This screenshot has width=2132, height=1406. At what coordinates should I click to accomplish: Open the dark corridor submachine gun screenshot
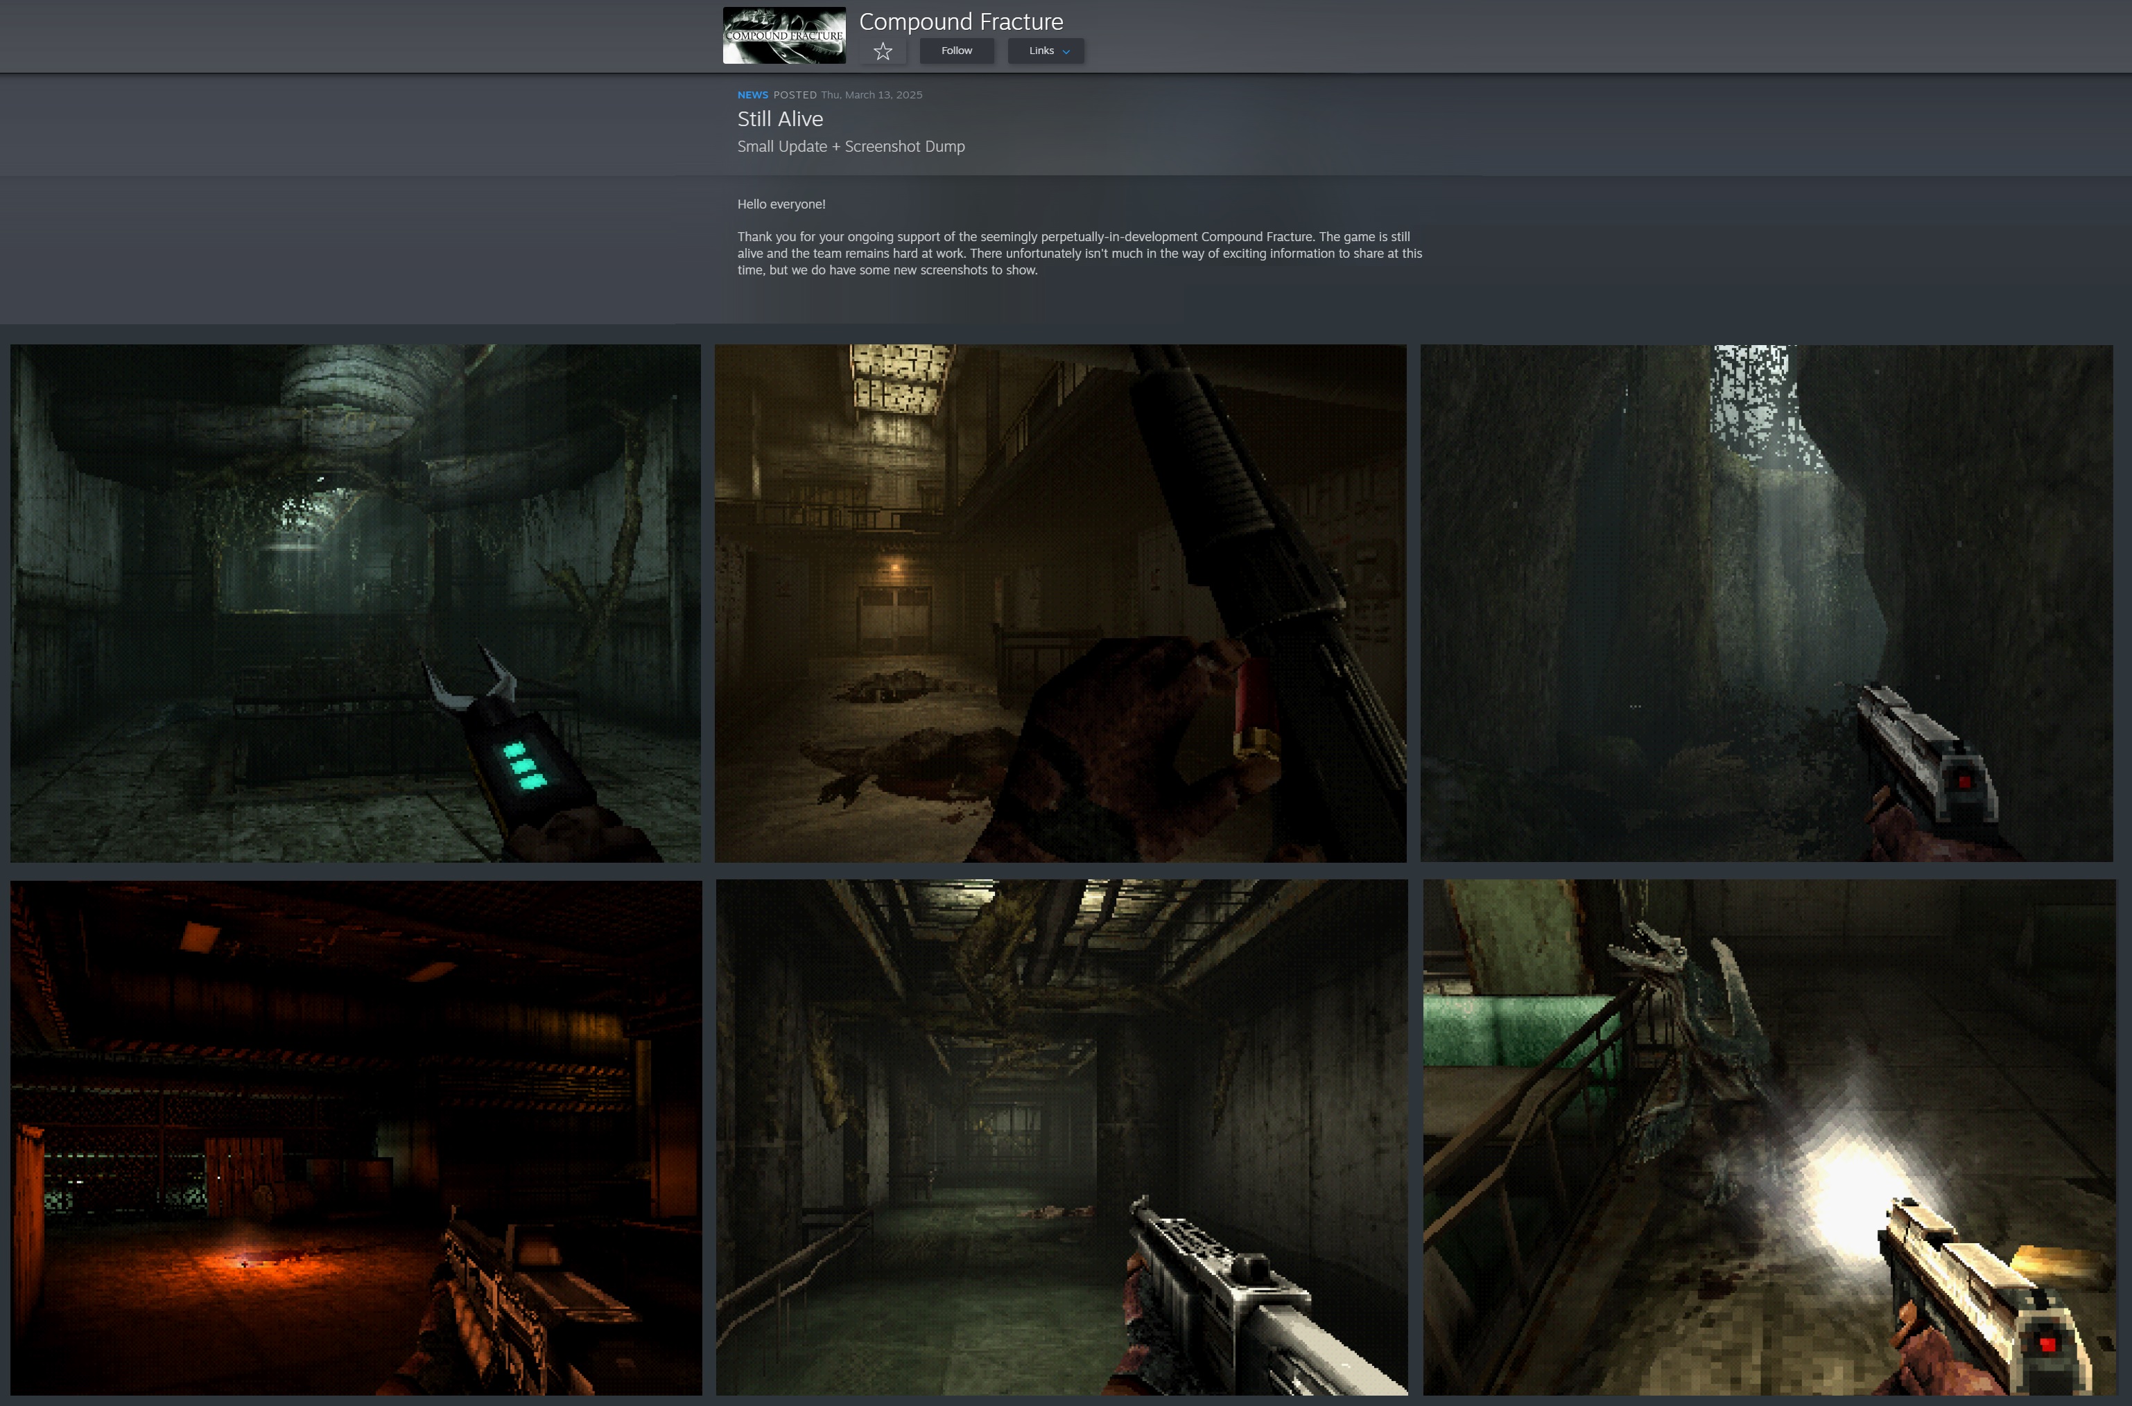[1061, 1137]
